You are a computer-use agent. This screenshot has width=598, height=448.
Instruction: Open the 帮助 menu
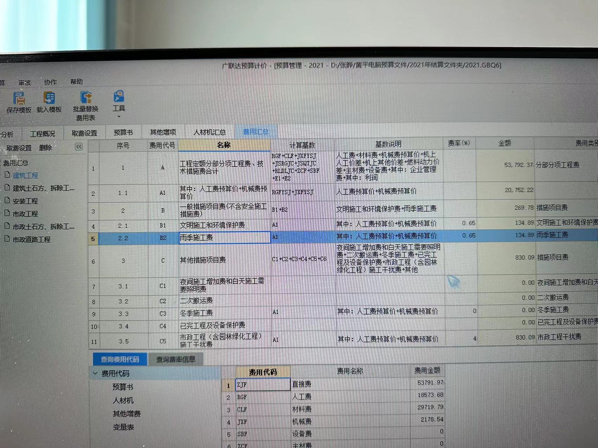(x=76, y=82)
